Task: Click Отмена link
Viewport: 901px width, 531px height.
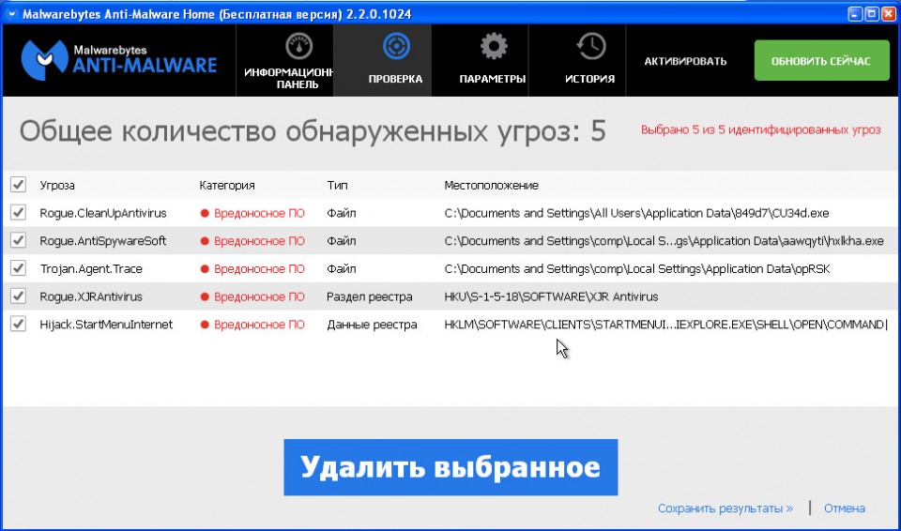Action: [844, 508]
